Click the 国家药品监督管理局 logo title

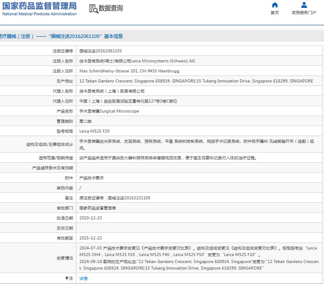coord(39,6)
